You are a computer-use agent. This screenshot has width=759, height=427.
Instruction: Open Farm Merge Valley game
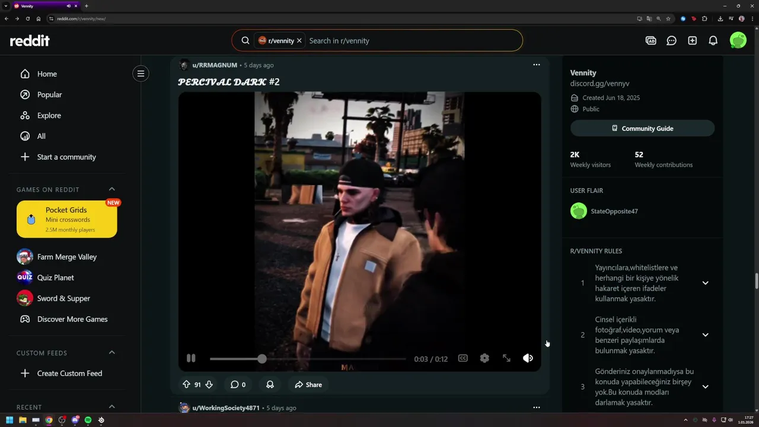coord(66,257)
